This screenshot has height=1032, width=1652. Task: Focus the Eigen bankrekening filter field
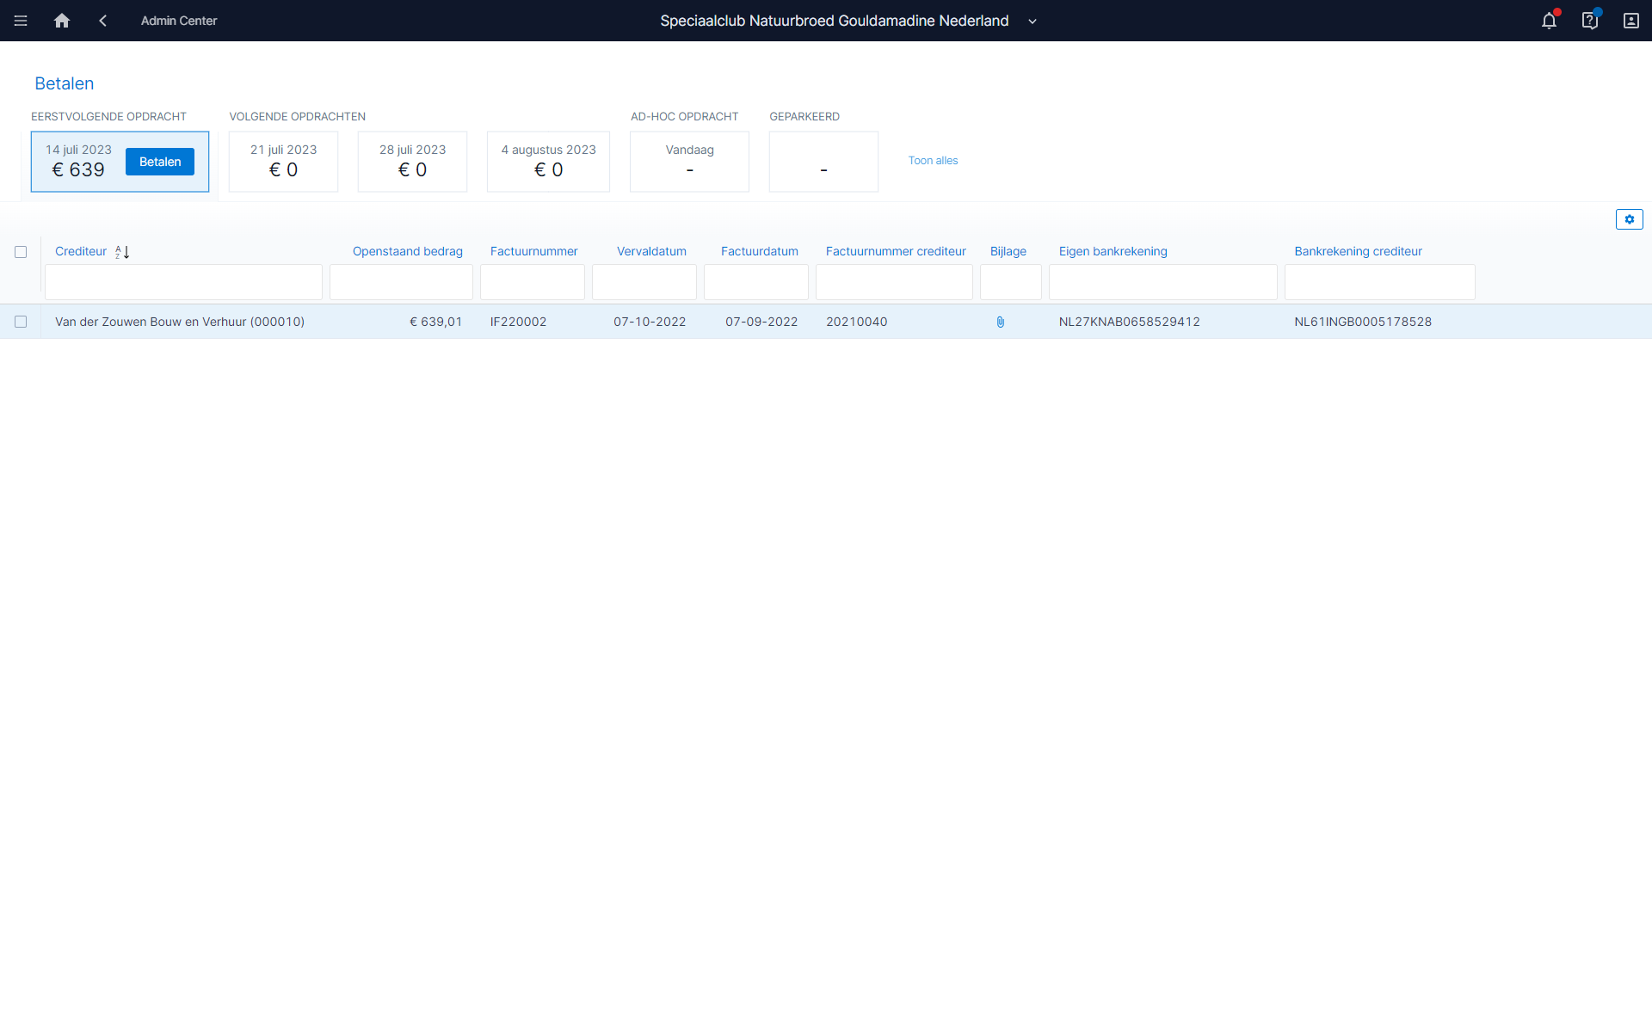(x=1163, y=282)
